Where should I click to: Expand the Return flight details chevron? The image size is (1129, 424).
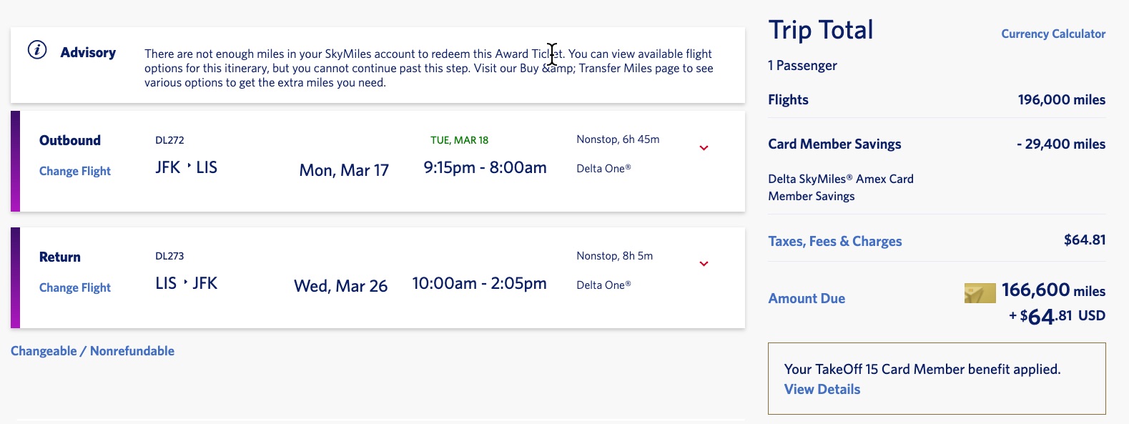[704, 263]
